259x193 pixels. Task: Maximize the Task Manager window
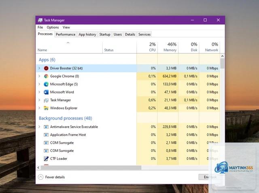pos(205,20)
